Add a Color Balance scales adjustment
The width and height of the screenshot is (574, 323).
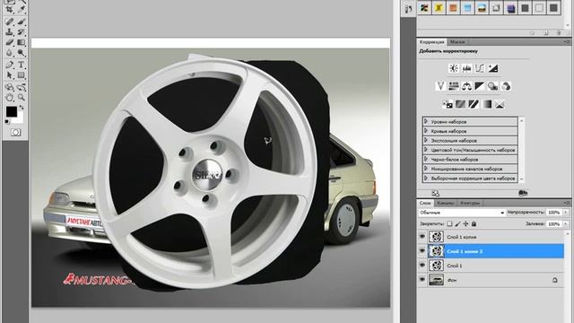pyautogui.click(x=466, y=86)
